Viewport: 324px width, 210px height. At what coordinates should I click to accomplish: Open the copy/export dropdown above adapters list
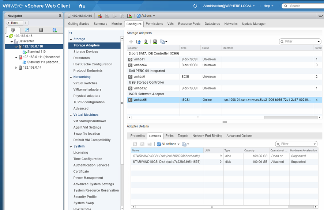[163, 42]
